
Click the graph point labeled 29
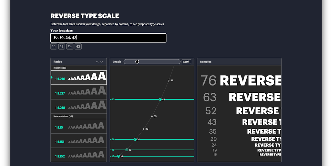pyautogui.click(x=144, y=129)
